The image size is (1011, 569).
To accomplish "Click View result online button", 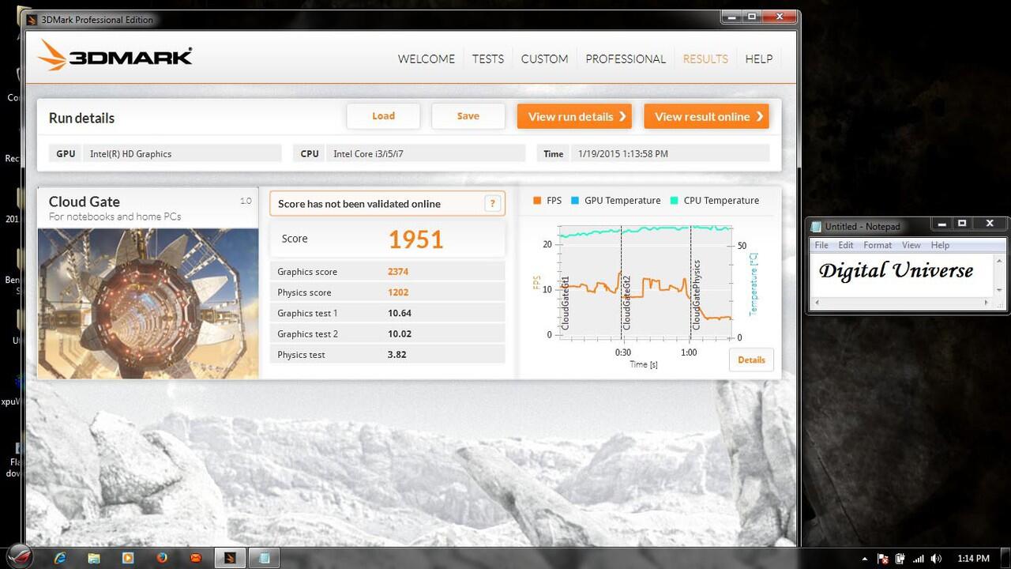I will pyautogui.click(x=707, y=116).
